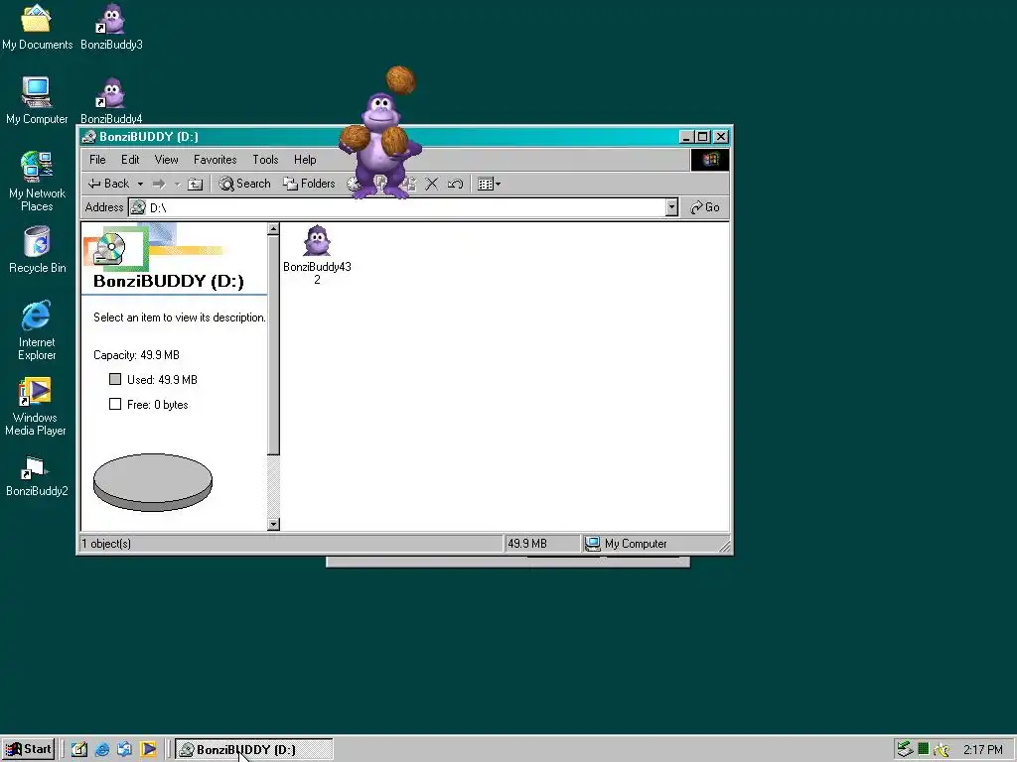Select the My Documents desktop icon
The height and width of the screenshot is (762, 1017).
[37, 26]
